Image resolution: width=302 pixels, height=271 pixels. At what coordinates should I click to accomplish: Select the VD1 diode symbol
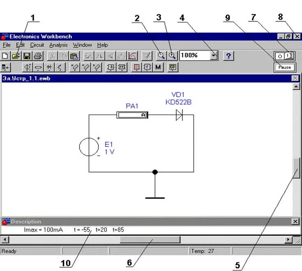(179, 115)
